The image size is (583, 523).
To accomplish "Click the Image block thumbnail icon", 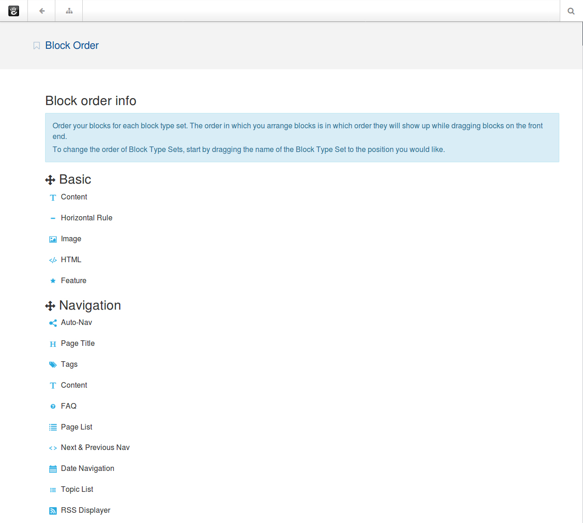I will [x=53, y=239].
